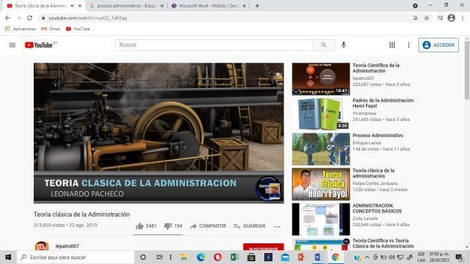Open Windows notification center
This screenshot has width=470, height=264.
pos(458,257)
